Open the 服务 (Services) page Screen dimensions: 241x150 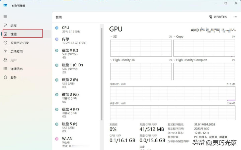13,78
